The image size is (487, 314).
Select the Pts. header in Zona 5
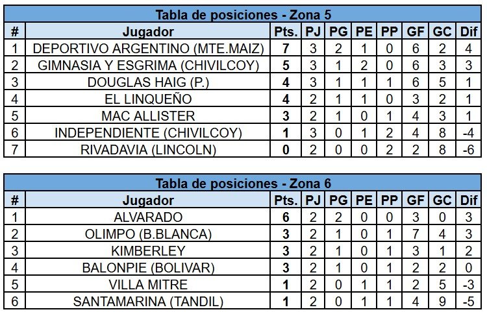pos(286,31)
